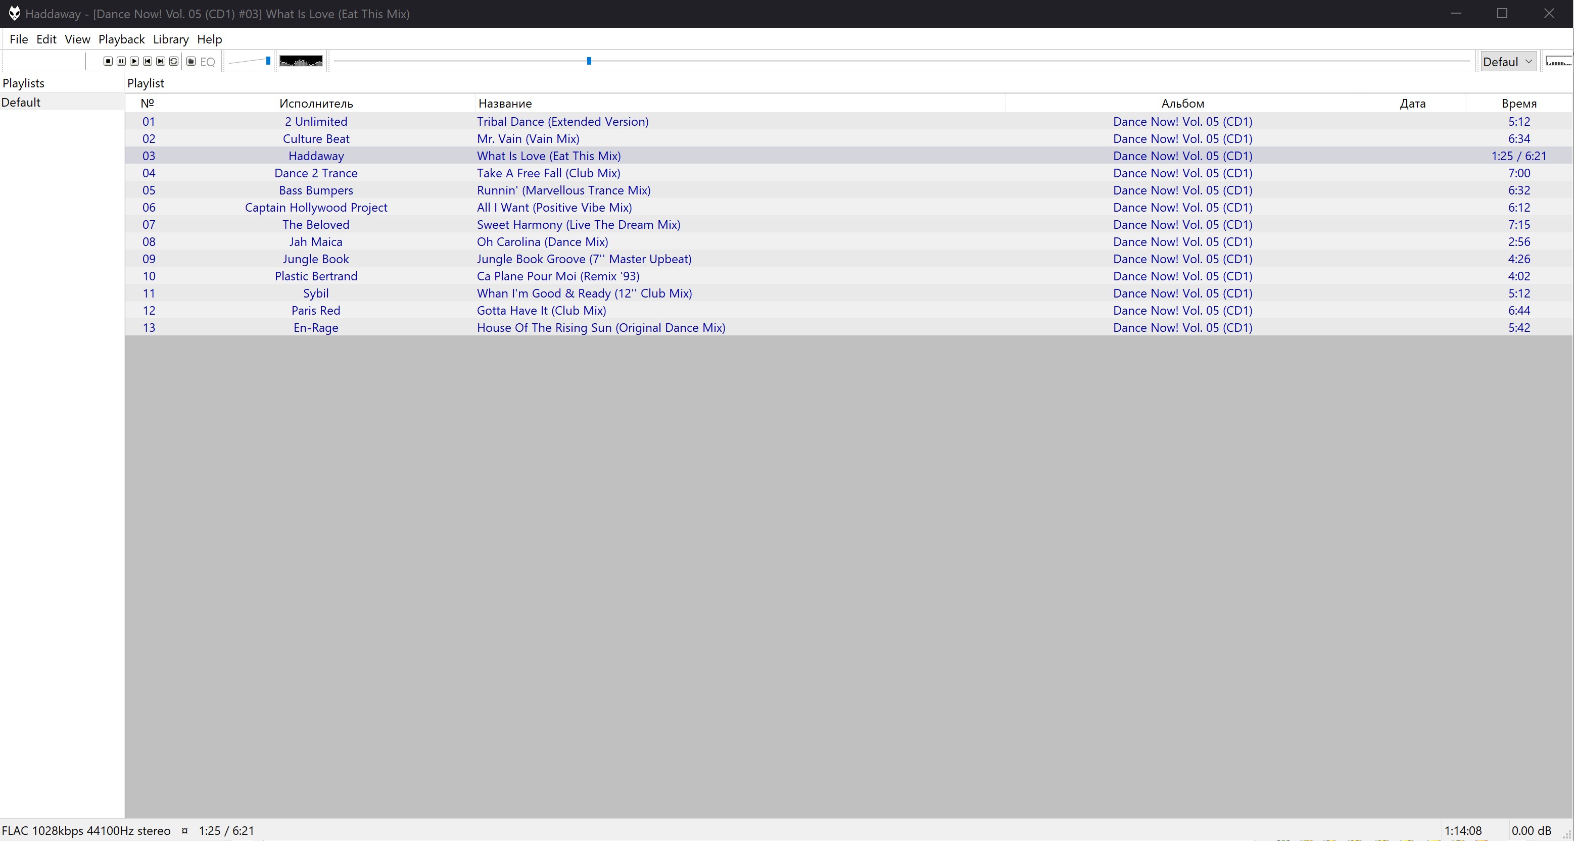
Task: Click the volume slider handle
Action: (268, 61)
